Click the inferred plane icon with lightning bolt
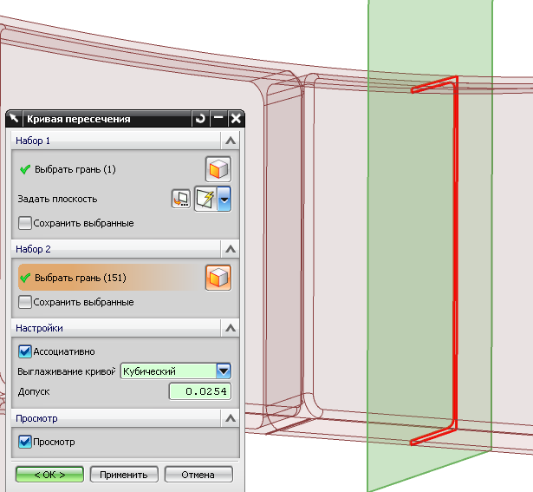This screenshot has height=492, width=533. [205, 199]
